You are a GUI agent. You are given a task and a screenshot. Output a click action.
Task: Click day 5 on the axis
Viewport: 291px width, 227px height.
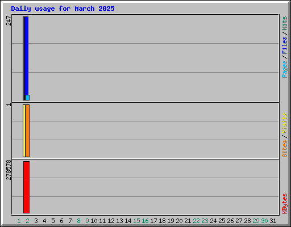tap(53, 221)
